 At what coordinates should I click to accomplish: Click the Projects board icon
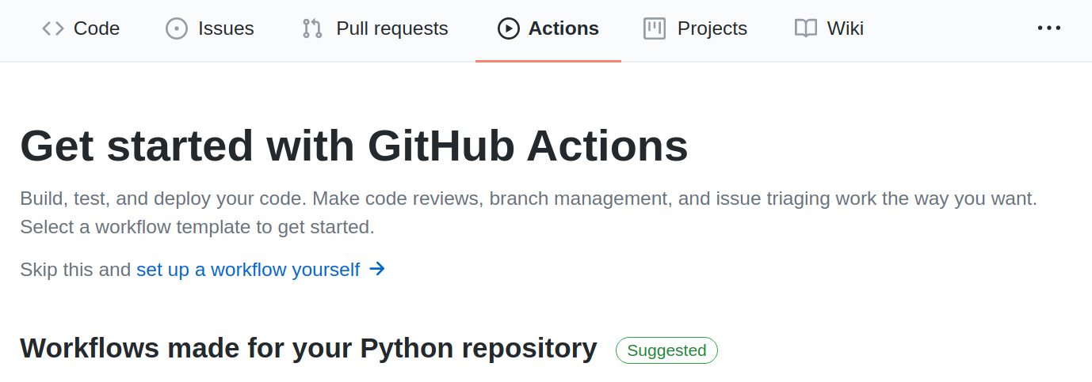click(655, 28)
